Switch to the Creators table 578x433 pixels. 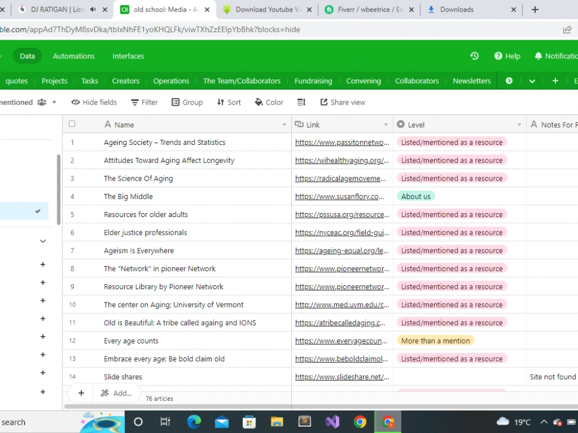click(x=125, y=81)
